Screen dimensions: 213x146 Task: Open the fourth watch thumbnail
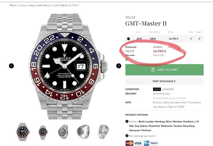point(83,131)
